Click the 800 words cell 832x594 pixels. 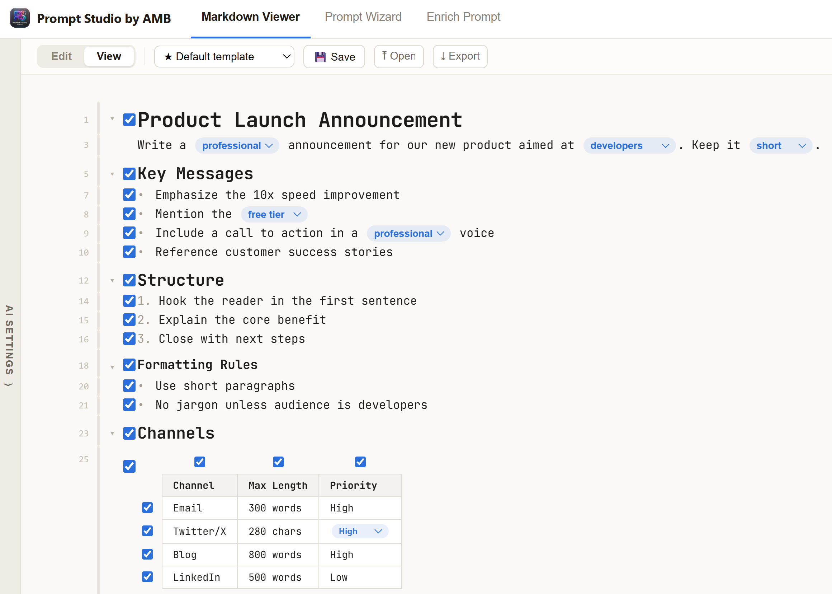pyautogui.click(x=278, y=555)
